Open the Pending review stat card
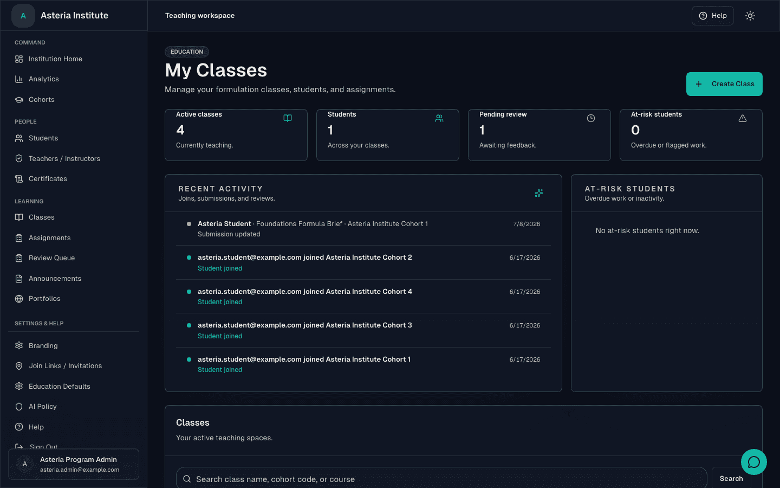This screenshot has height=488, width=780. (x=539, y=135)
